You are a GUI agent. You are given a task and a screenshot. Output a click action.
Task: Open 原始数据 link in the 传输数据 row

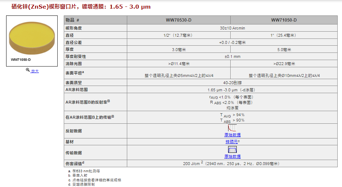point(232,156)
